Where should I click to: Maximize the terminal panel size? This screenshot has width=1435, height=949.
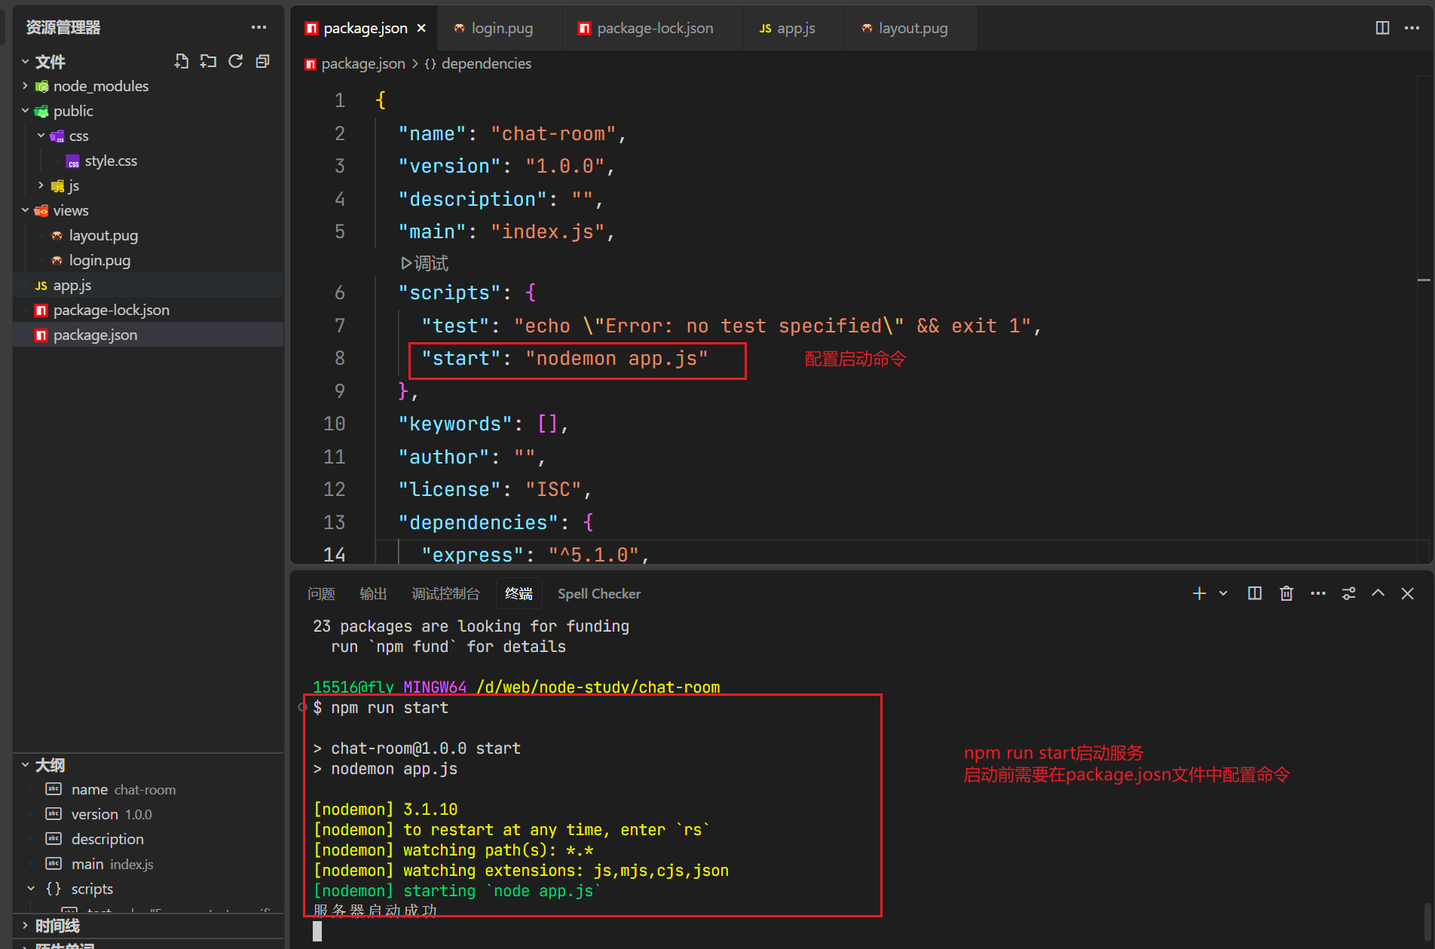tap(1378, 594)
